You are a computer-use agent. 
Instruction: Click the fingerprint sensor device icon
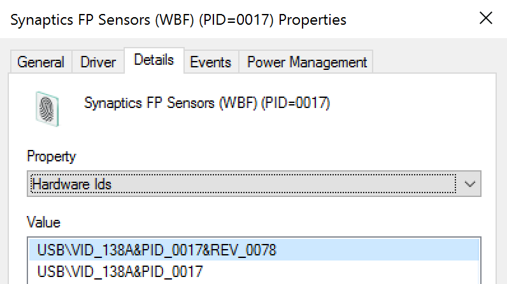(x=48, y=107)
